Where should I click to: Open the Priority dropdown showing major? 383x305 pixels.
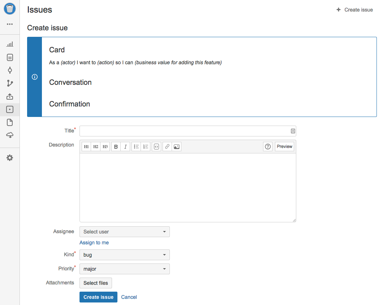tap(124, 269)
